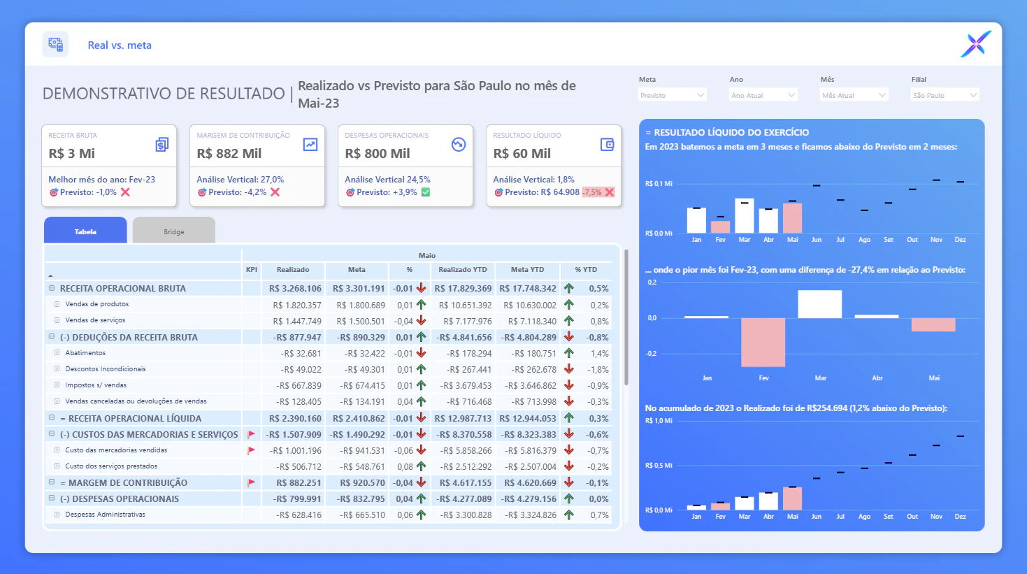Click the R$ 800 Mil value on Despesas card
The image size is (1027, 574).
click(378, 154)
